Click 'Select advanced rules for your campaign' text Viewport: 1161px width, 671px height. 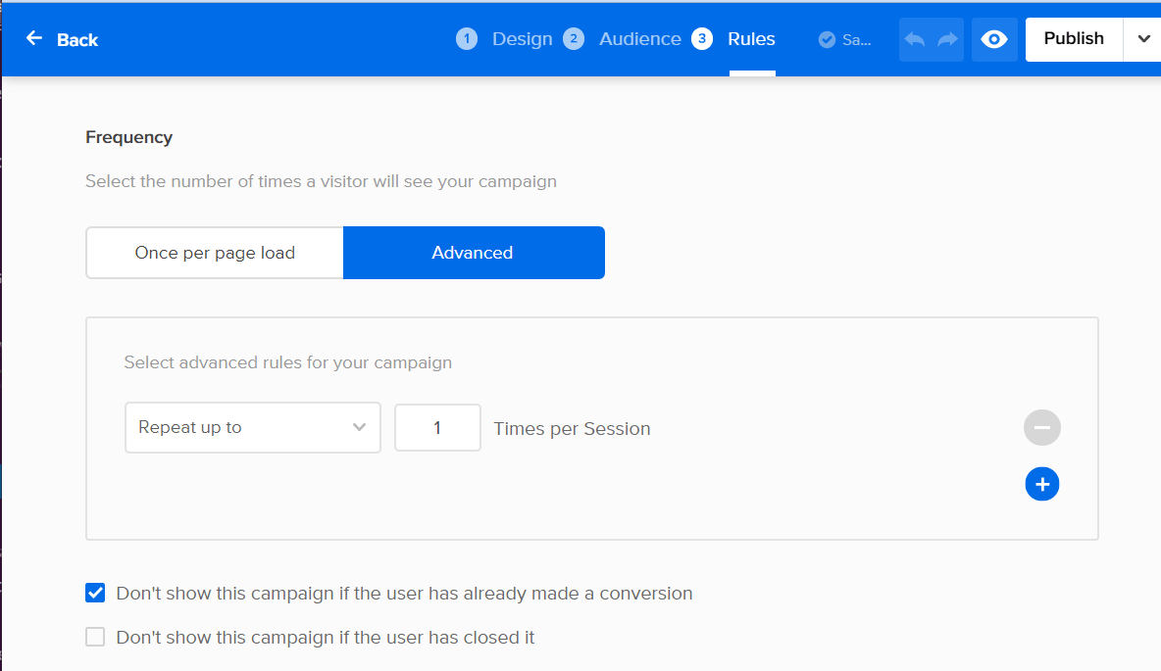point(288,362)
